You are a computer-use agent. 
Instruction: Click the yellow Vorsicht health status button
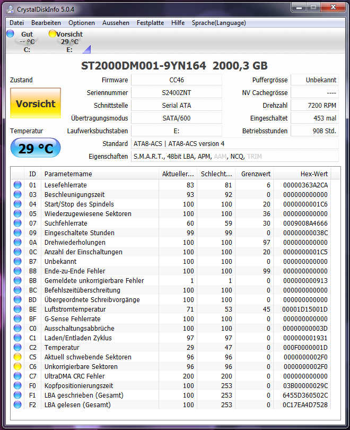click(x=36, y=103)
